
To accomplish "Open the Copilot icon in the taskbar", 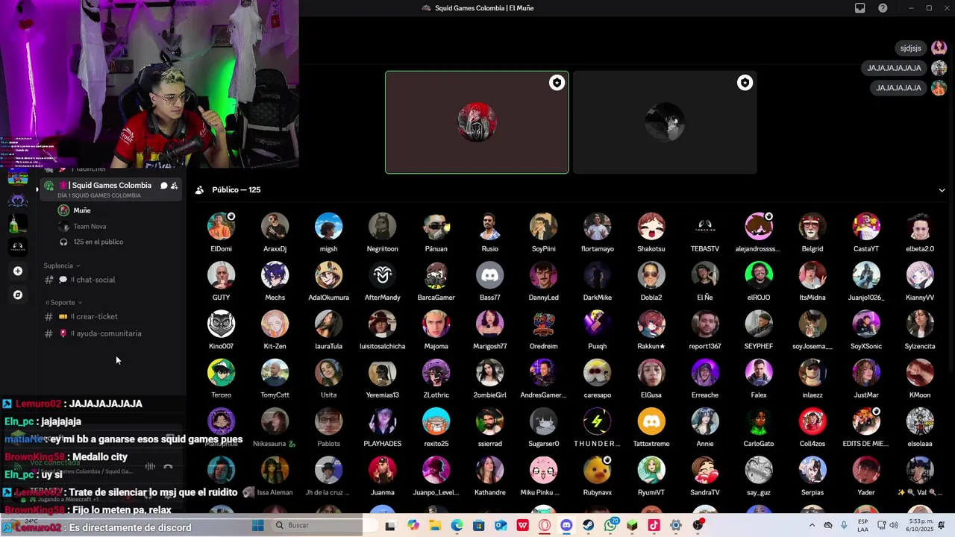I will pos(413,525).
